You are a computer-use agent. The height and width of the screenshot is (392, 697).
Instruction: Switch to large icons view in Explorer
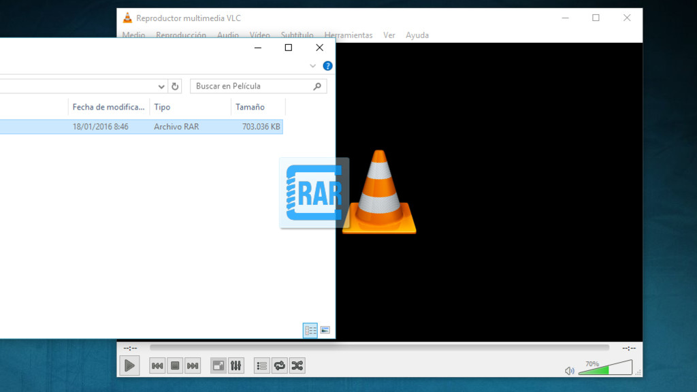click(x=325, y=330)
